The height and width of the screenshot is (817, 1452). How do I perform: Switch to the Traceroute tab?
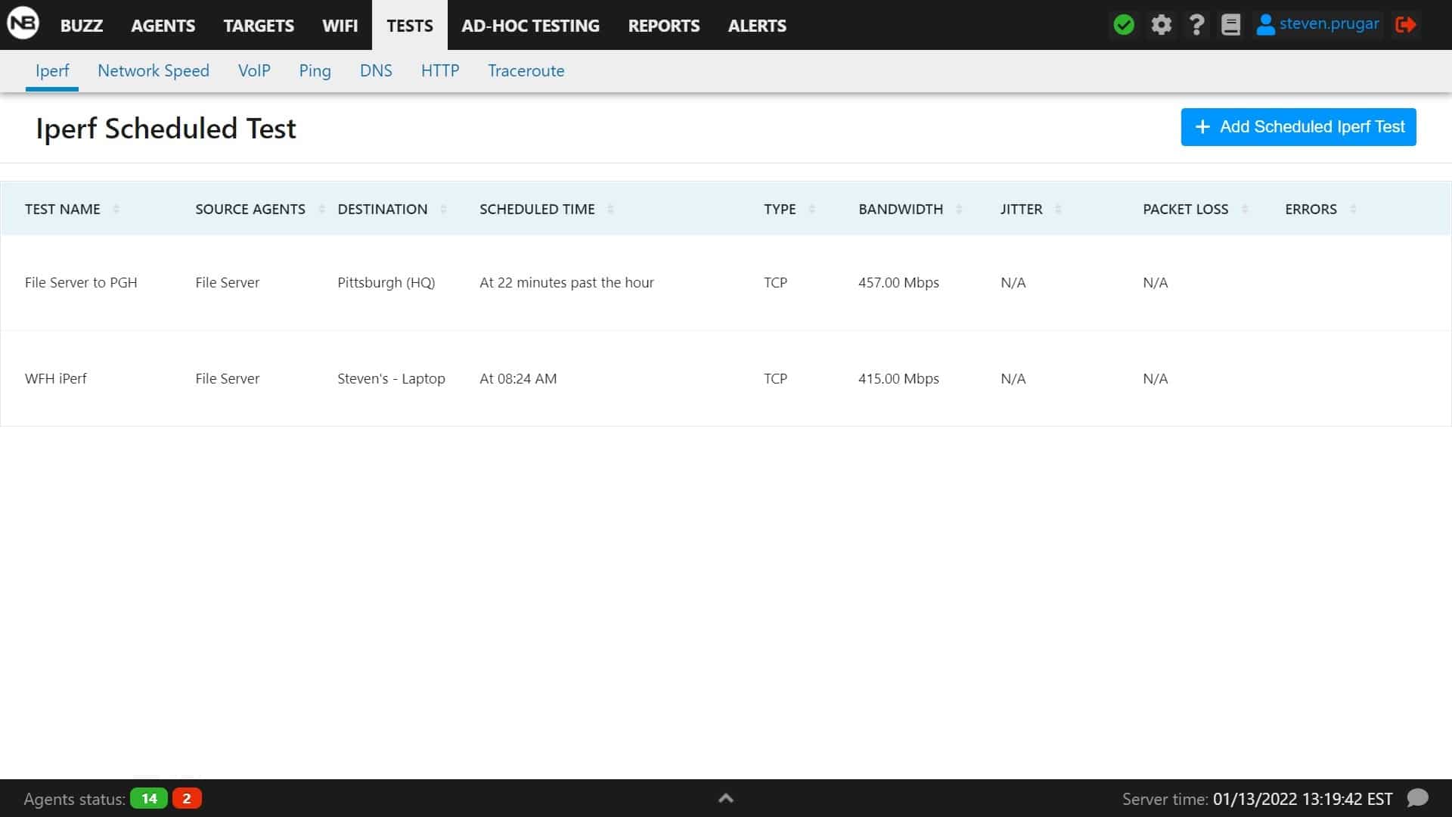coord(526,70)
